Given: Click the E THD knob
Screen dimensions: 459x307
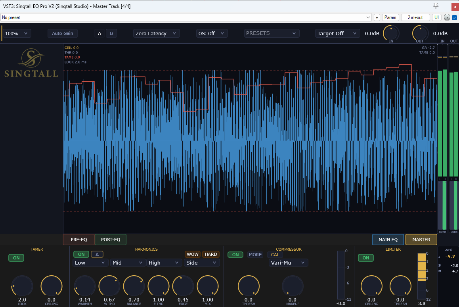Looking at the screenshot, I should coord(159,286).
